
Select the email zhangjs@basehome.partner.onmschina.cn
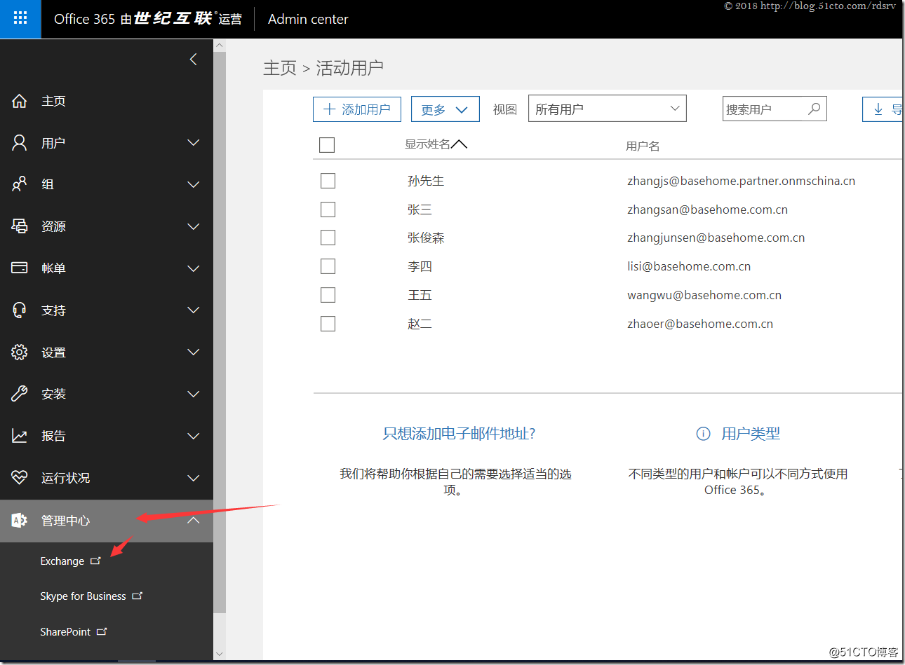click(x=741, y=181)
